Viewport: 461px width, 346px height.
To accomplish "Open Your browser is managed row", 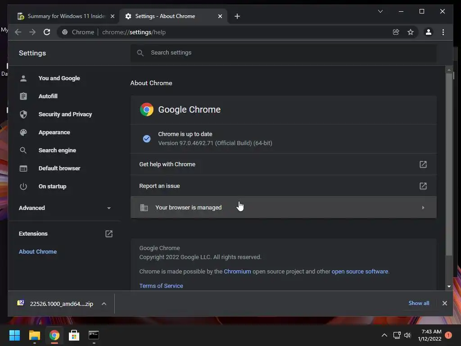I will [x=283, y=207].
